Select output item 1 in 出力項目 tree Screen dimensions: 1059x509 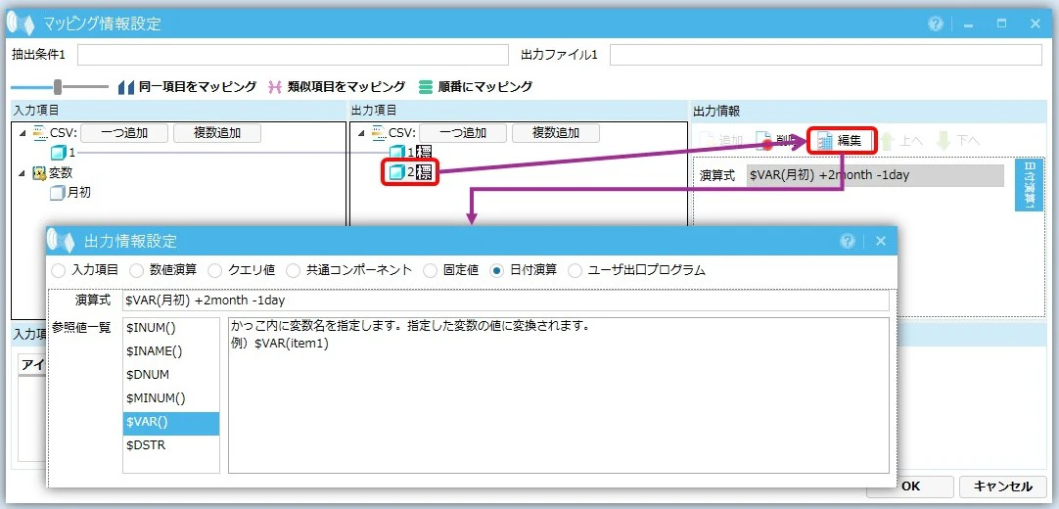[x=411, y=153]
